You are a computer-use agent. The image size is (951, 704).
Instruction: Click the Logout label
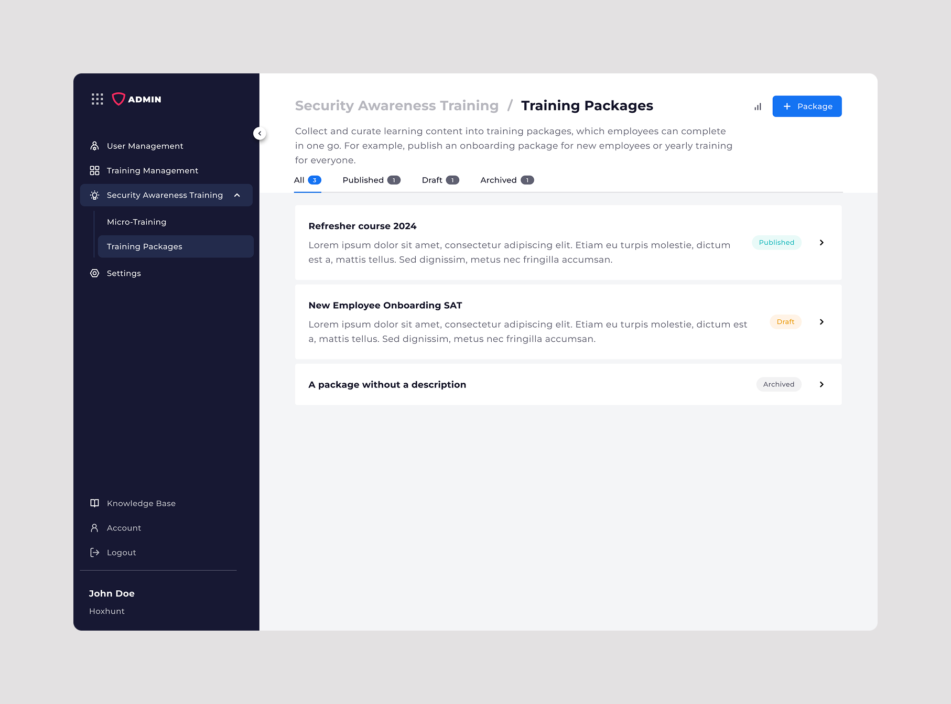[121, 553]
